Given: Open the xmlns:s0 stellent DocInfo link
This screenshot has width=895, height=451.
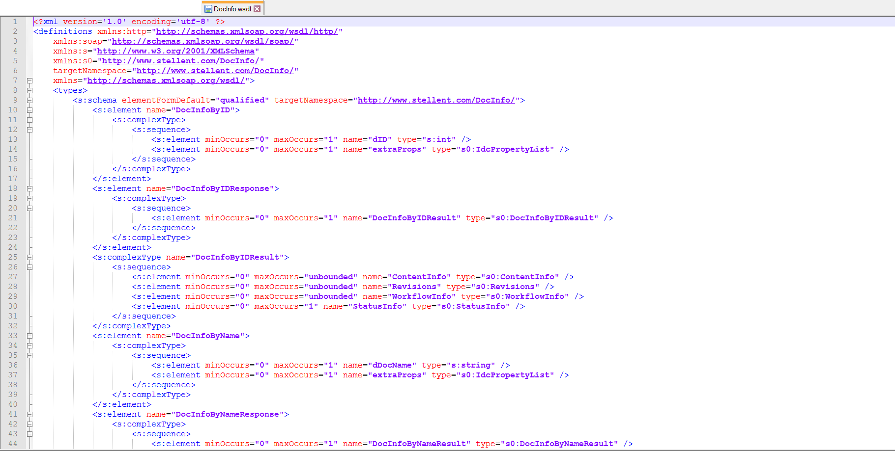Looking at the screenshot, I should 180,61.
